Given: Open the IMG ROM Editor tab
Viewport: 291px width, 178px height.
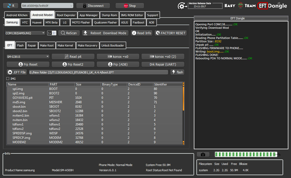Looking at the screenshot, I should click(x=132, y=15).
